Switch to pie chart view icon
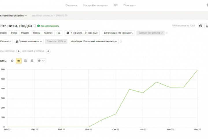 point(12,61)
